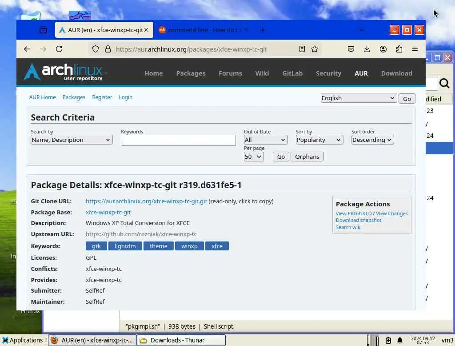Image resolution: width=455 pixels, height=346 pixels.
Task: Click the Download snapshot link
Action: 359,220
